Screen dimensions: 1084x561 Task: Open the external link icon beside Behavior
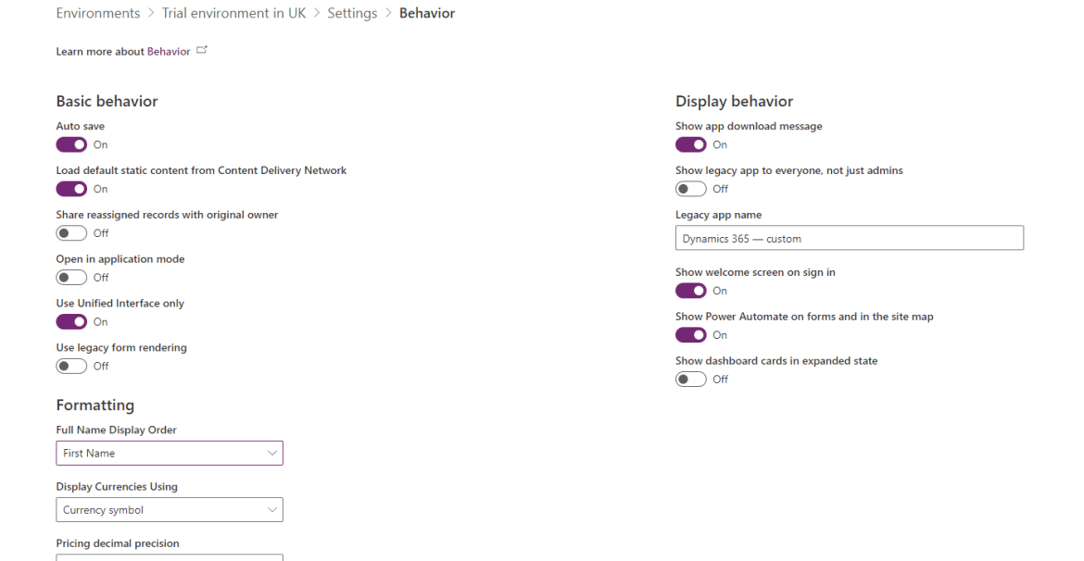[x=202, y=50]
